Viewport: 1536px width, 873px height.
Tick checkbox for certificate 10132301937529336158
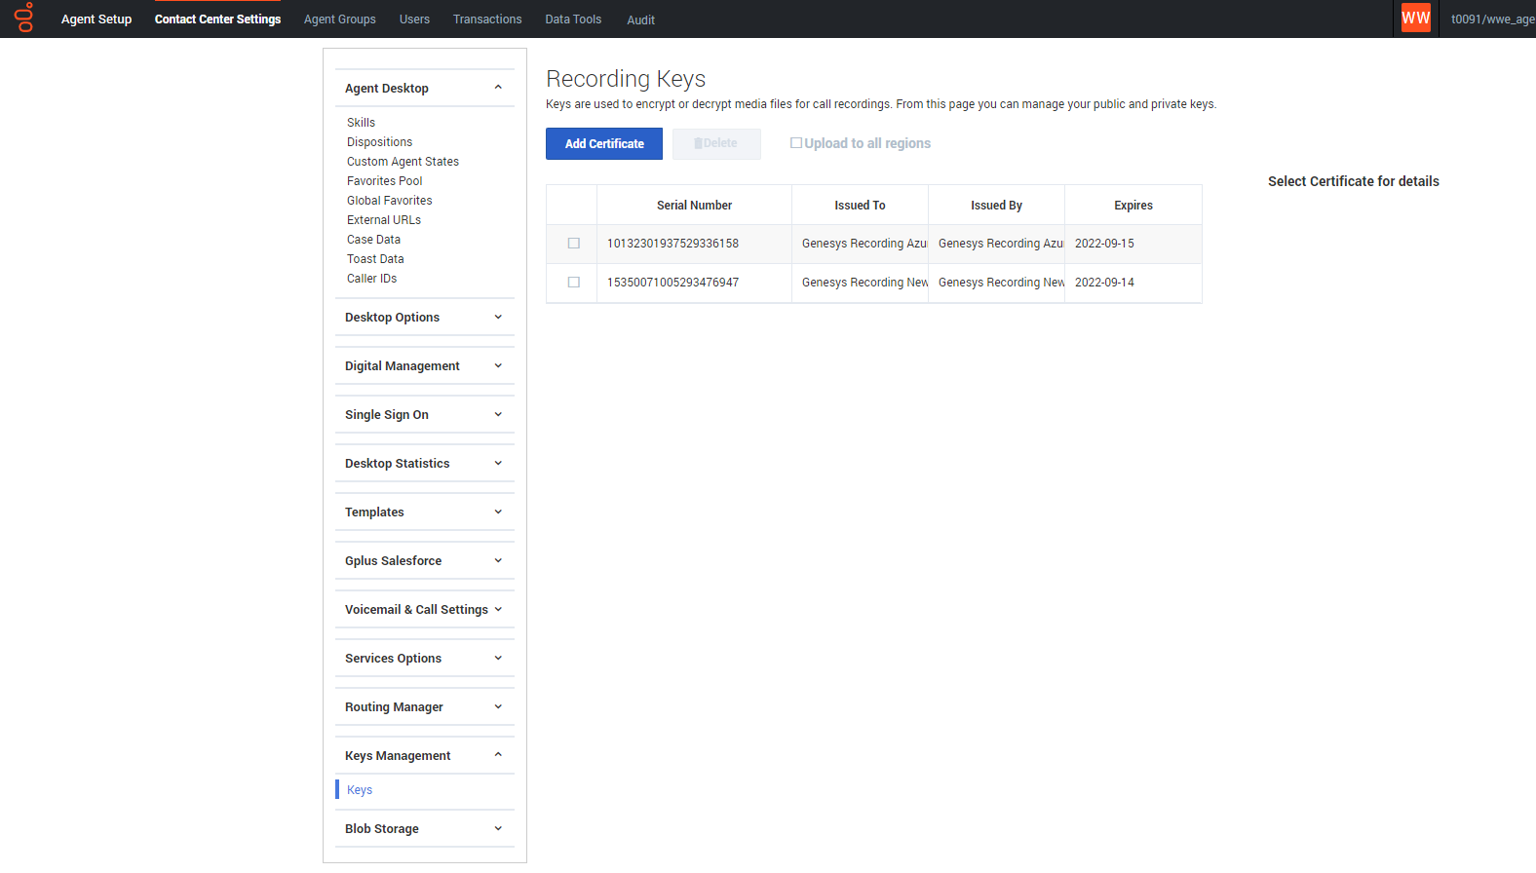pyautogui.click(x=574, y=244)
